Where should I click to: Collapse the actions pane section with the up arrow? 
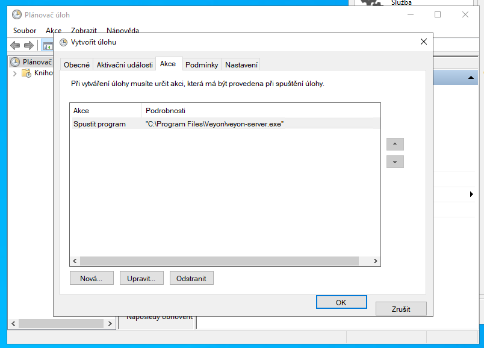[x=471, y=78]
